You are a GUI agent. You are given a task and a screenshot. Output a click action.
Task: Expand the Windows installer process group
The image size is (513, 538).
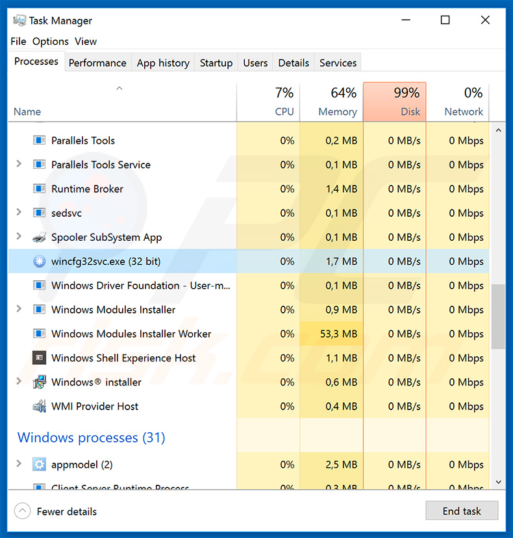click(19, 381)
